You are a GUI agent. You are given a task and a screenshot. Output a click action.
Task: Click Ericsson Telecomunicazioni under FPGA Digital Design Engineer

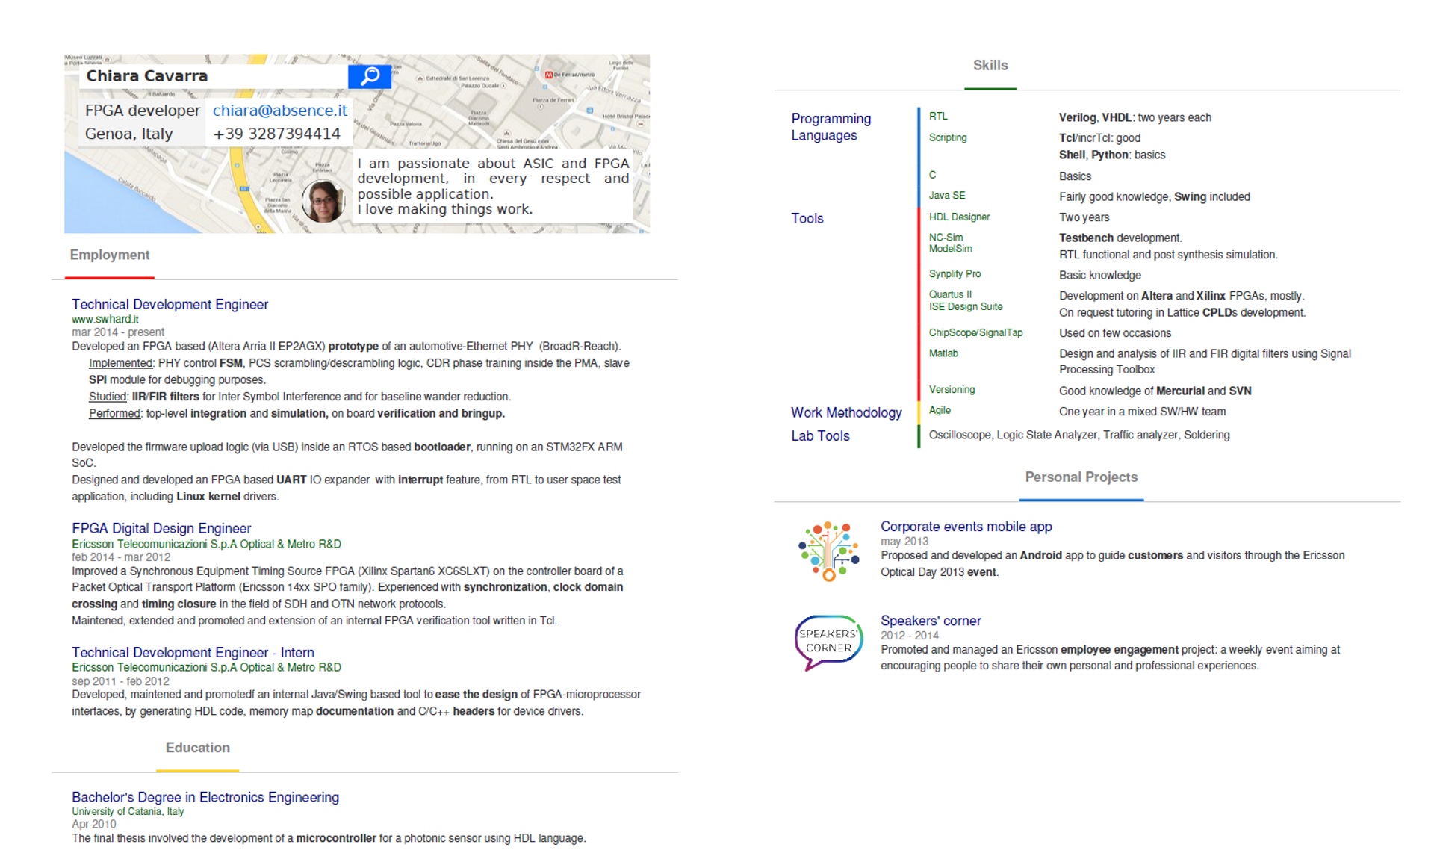[206, 544]
